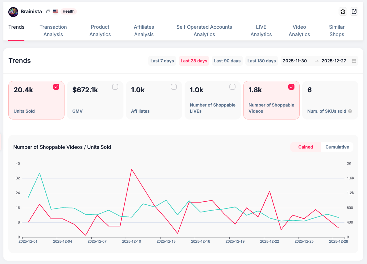
Task: Click the Brainista shop logo
Action: 13,12
